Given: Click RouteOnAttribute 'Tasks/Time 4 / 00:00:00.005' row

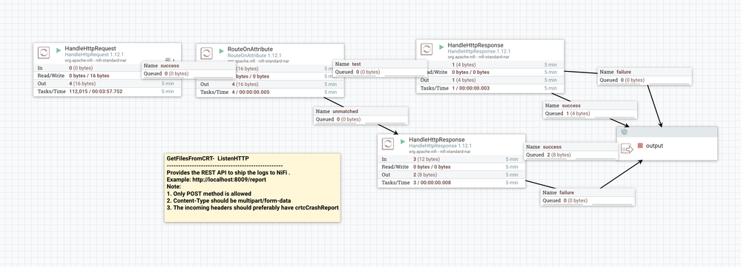Looking at the screenshot, I should point(270,92).
